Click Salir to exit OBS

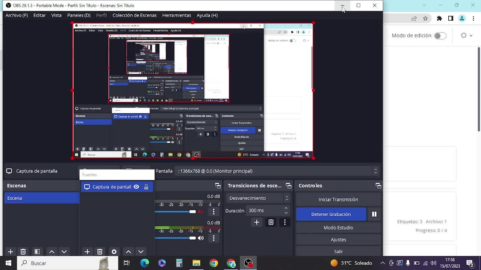[338, 251]
